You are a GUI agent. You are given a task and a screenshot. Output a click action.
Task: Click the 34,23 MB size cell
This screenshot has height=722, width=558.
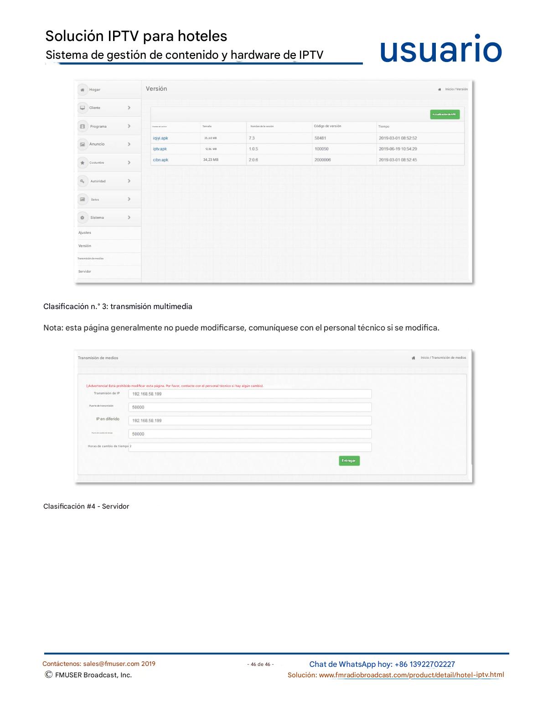211,160
